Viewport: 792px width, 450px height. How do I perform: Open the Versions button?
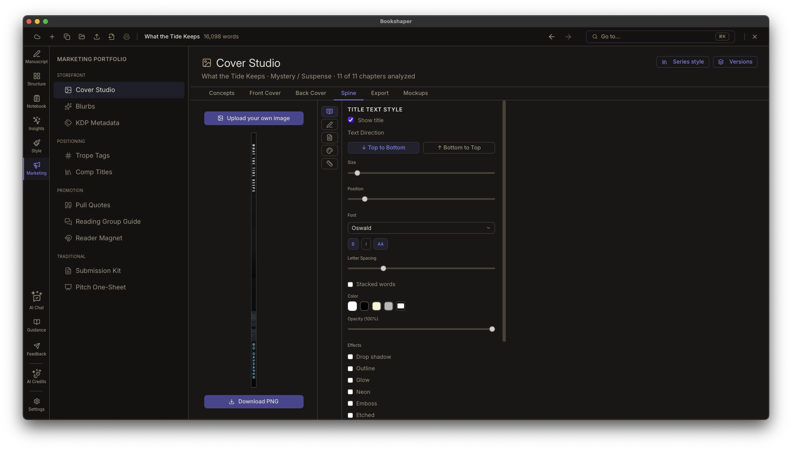tap(735, 62)
